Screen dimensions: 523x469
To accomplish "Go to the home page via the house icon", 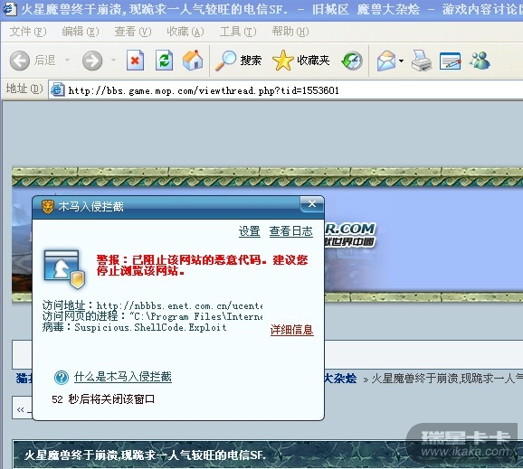I will tap(193, 61).
